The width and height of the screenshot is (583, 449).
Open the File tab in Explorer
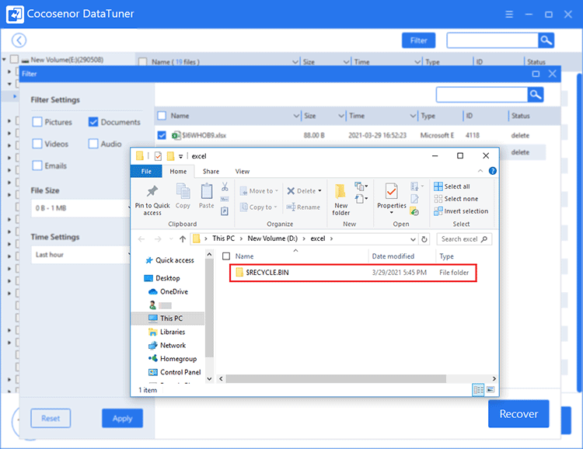pos(146,172)
